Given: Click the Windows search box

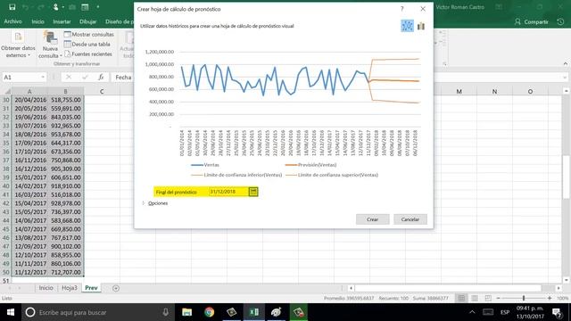Looking at the screenshot, I should coord(97,312).
